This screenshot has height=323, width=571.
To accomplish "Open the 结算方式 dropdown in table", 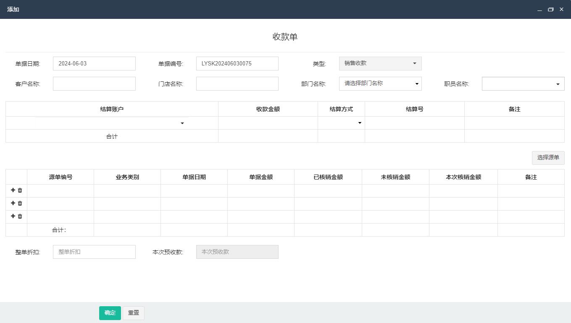I will [x=341, y=123].
